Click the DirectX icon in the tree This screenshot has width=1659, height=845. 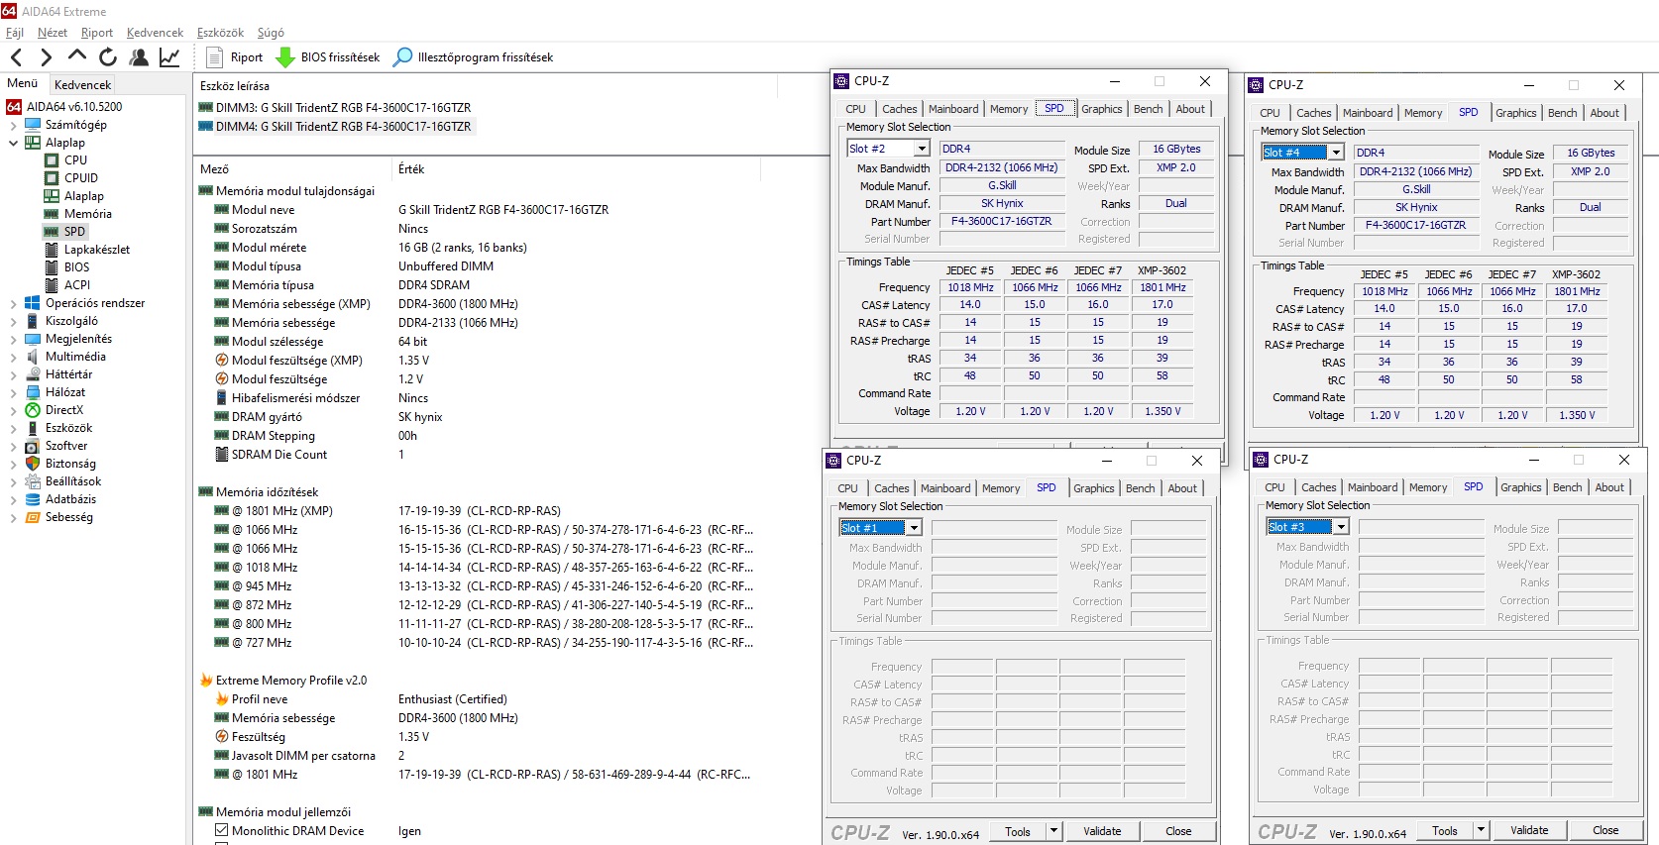[33, 410]
